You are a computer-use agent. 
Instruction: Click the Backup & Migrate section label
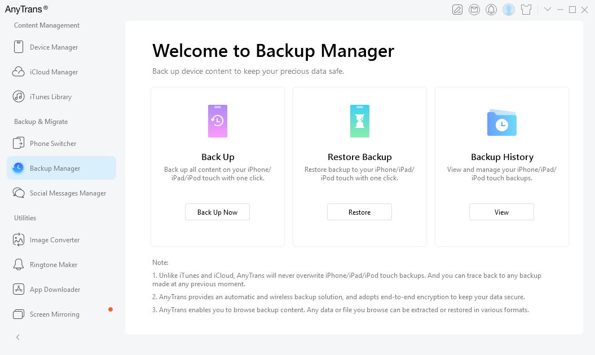(41, 122)
